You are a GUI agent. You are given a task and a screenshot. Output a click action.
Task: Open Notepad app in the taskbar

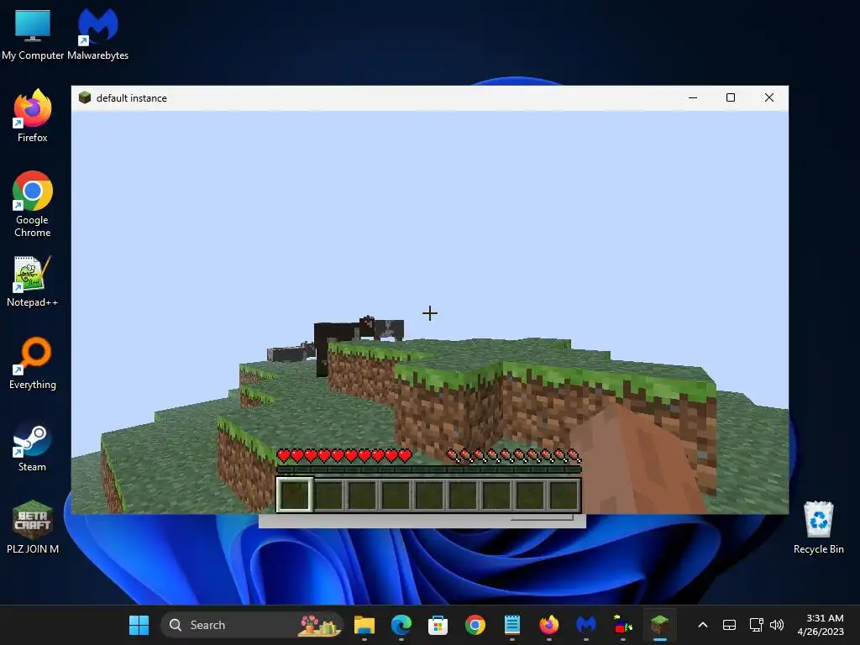pos(511,625)
